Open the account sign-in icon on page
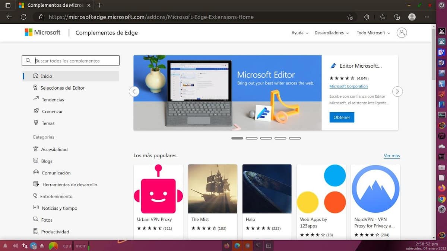This screenshot has height=251, width=447. click(x=402, y=33)
